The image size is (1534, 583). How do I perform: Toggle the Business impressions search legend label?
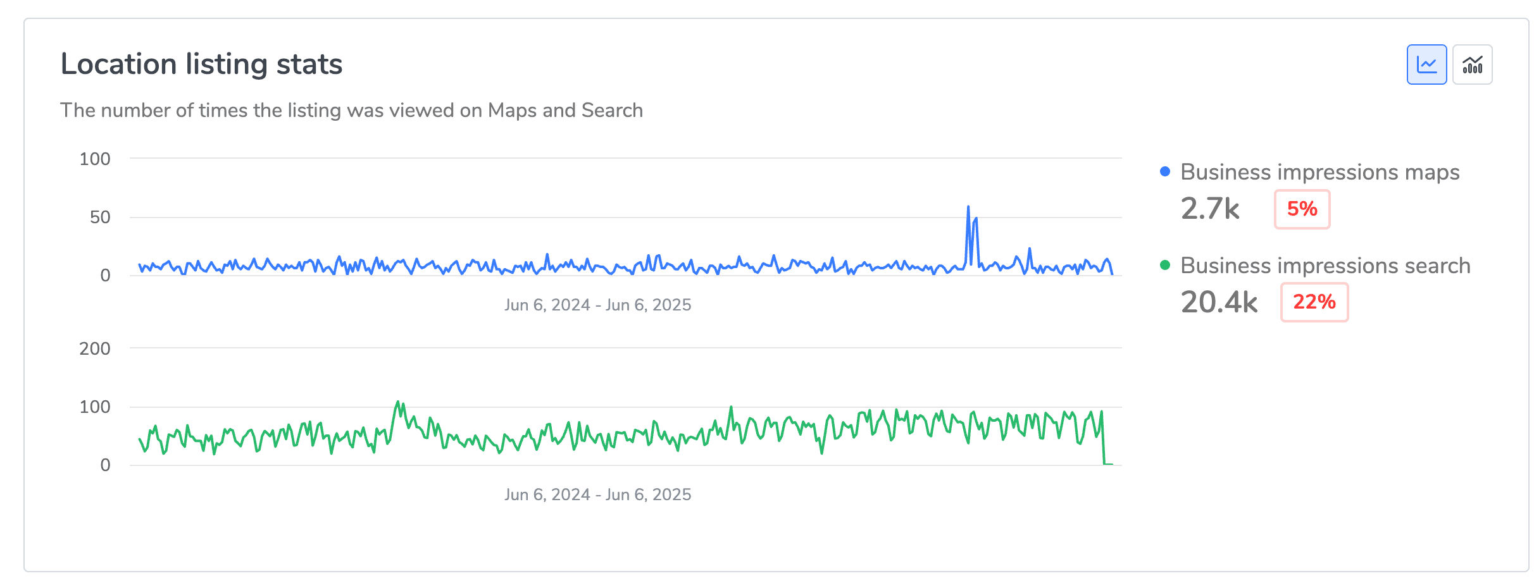(x=1325, y=266)
